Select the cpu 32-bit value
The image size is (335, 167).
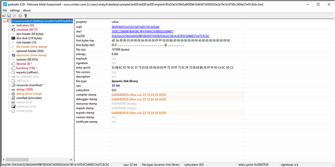point(115,86)
